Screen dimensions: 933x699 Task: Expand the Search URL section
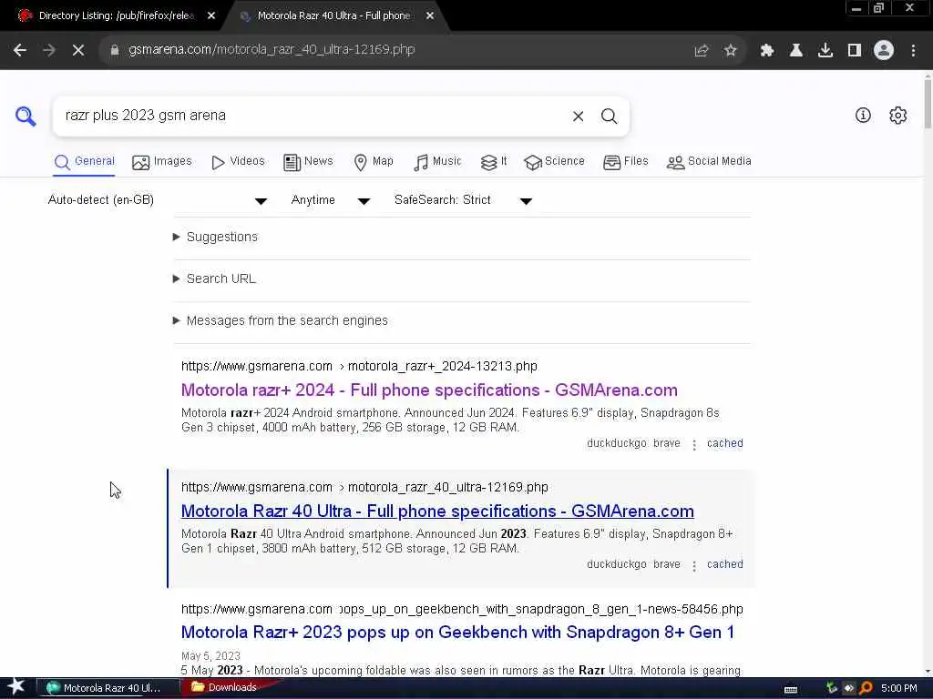pyautogui.click(x=214, y=279)
